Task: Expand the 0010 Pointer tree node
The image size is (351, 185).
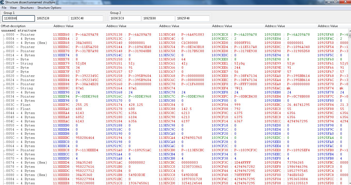Action: click(x=4, y=51)
